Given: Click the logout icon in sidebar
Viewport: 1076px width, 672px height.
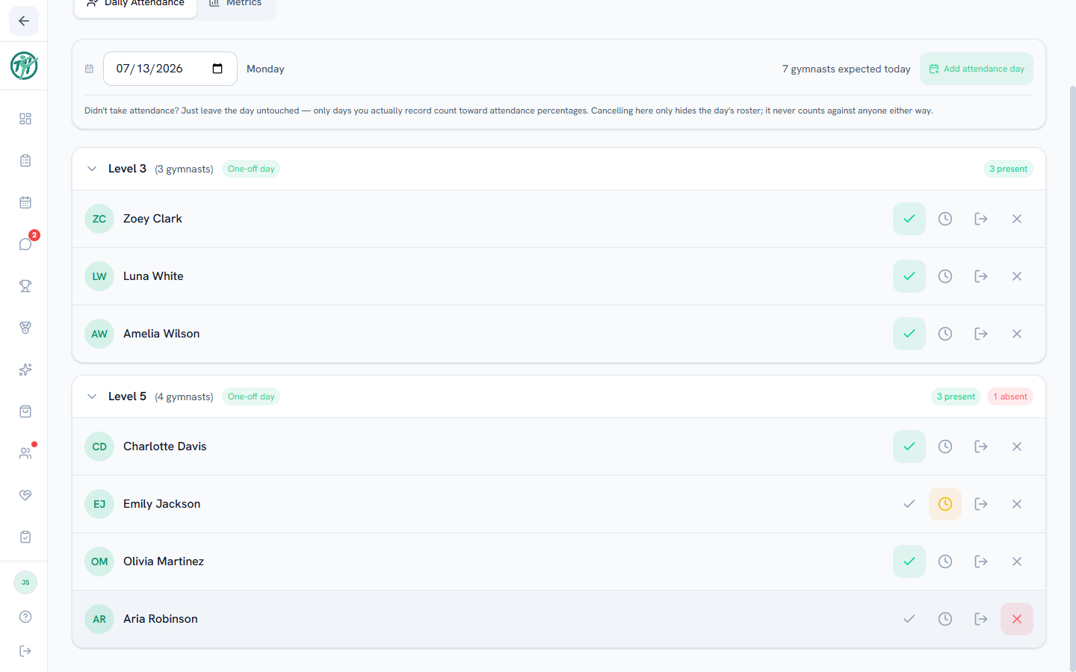Looking at the screenshot, I should [x=25, y=651].
